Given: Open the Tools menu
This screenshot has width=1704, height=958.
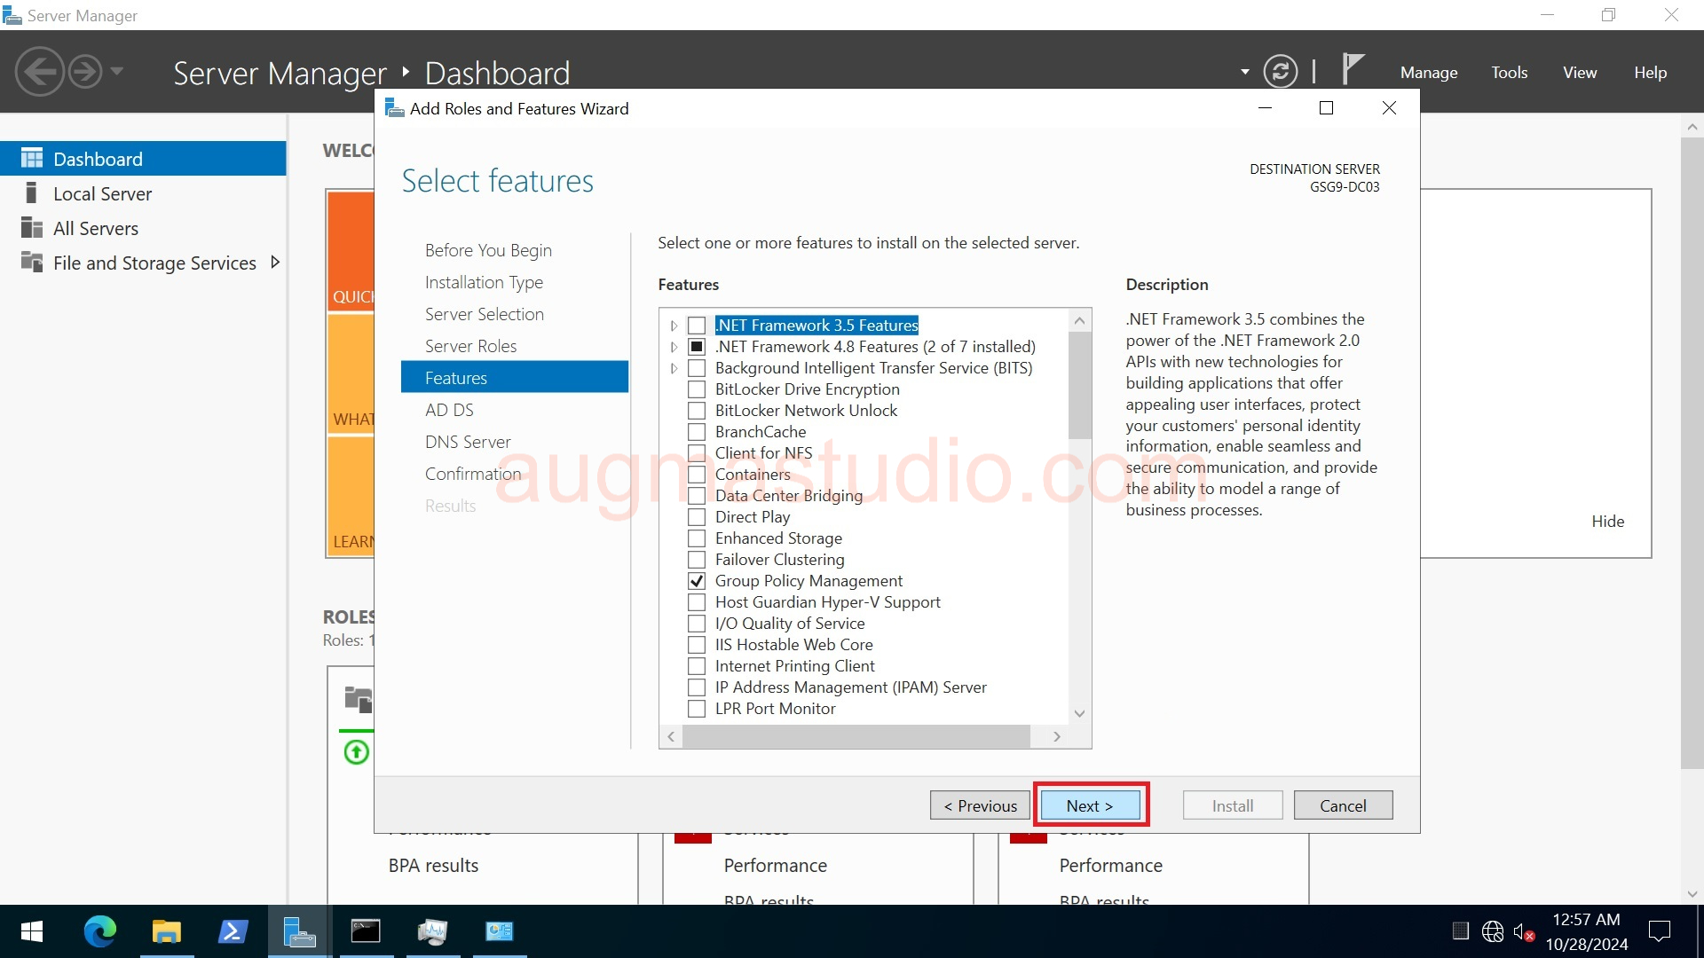Looking at the screenshot, I should (1509, 72).
